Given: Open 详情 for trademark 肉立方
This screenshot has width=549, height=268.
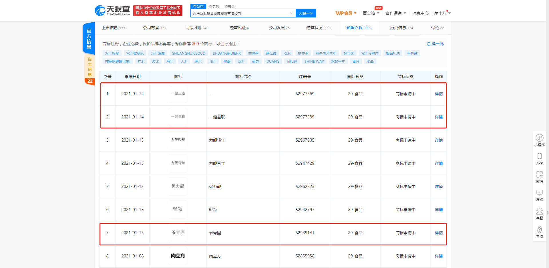Looking at the screenshot, I should [438, 256].
